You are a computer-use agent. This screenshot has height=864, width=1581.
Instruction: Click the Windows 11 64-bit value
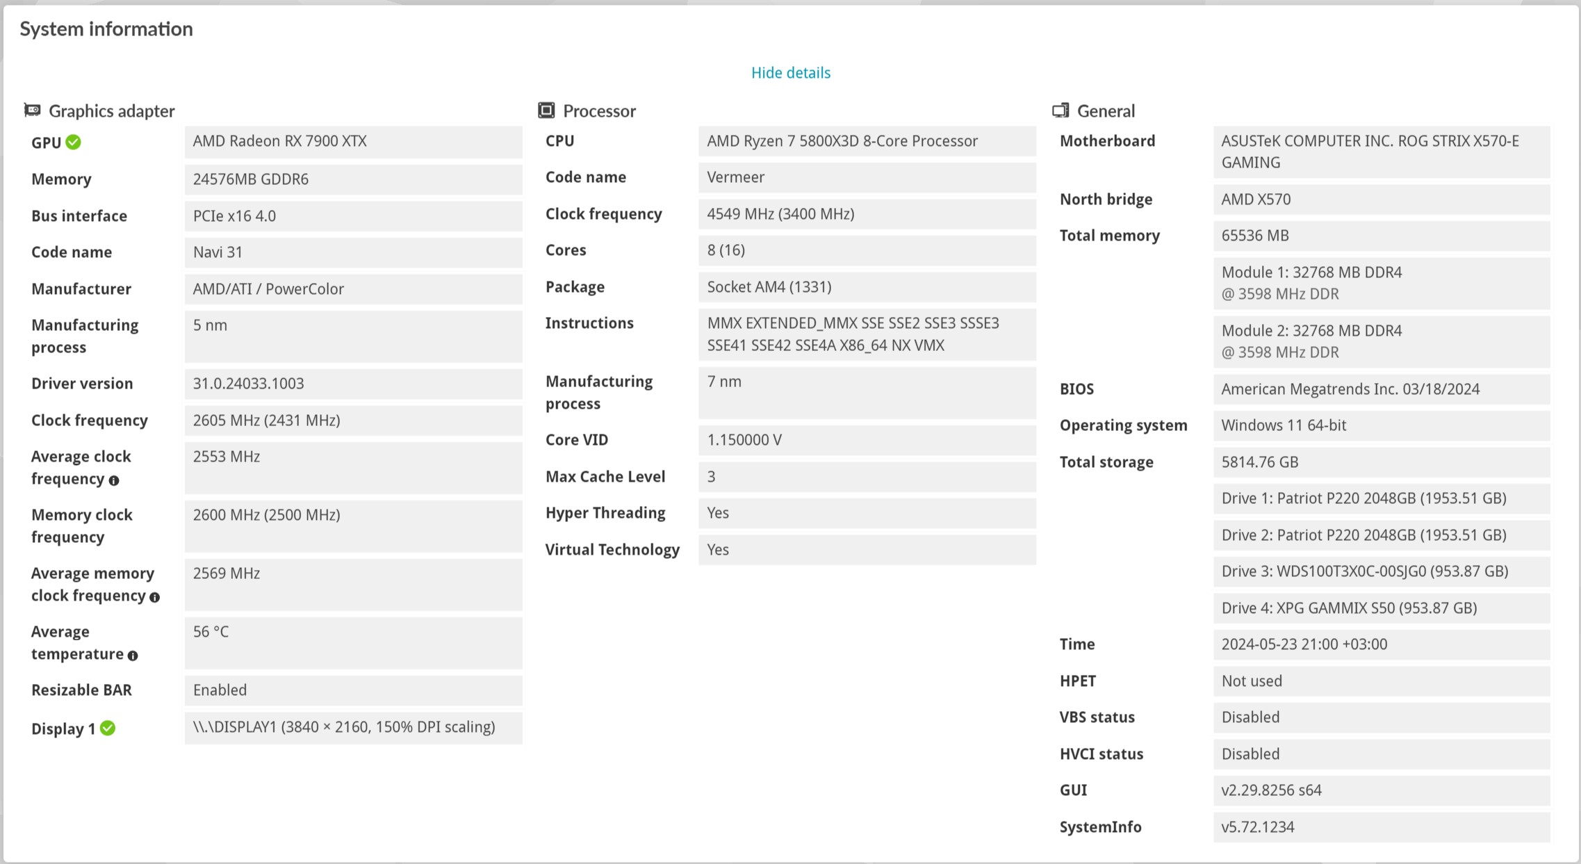click(x=1382, y=425)
